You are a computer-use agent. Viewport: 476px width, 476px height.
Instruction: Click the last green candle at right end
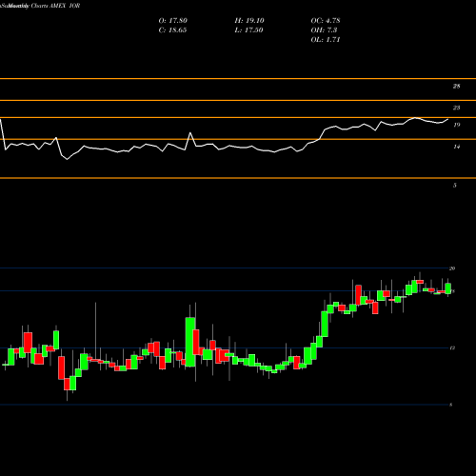[x=448, y=288]
